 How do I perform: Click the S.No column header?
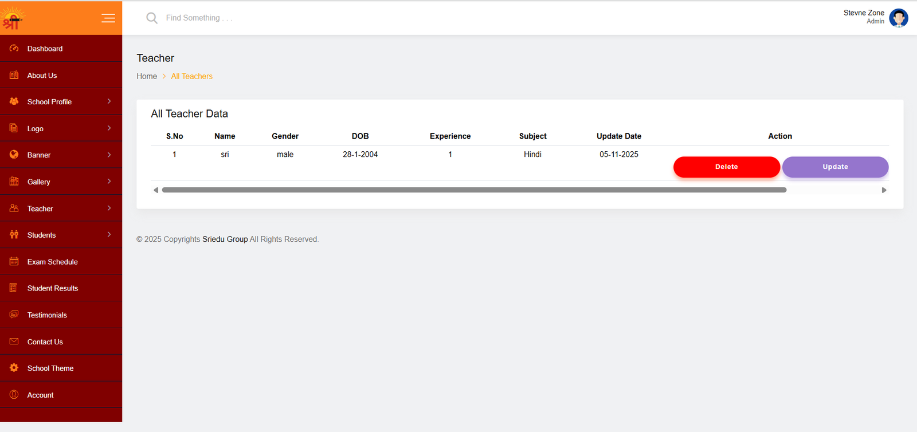click(174, 136)
